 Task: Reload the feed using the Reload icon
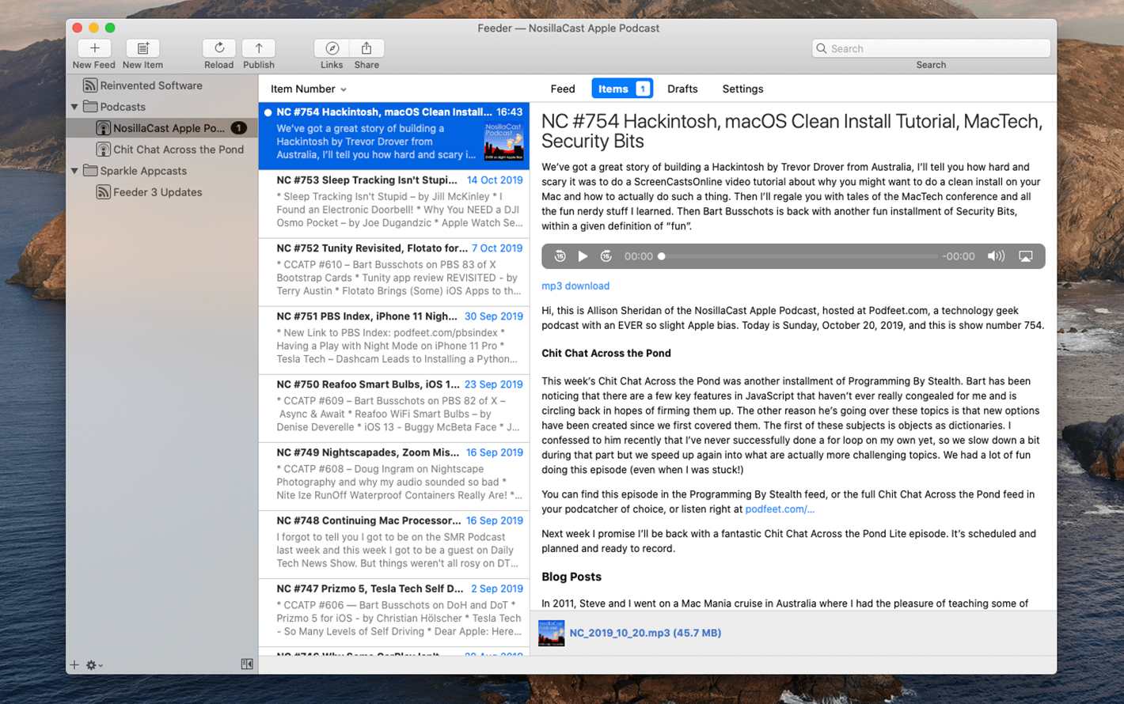click(219, 48)
